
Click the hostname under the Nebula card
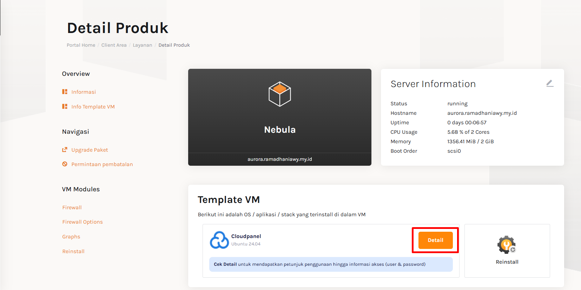point(280,159)
